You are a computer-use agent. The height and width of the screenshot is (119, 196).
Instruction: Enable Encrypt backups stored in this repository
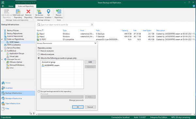point(39,91)
